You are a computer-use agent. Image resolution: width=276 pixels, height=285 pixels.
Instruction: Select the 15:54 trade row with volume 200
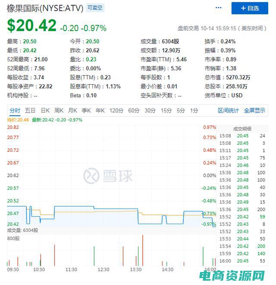[x=242, y=246]
